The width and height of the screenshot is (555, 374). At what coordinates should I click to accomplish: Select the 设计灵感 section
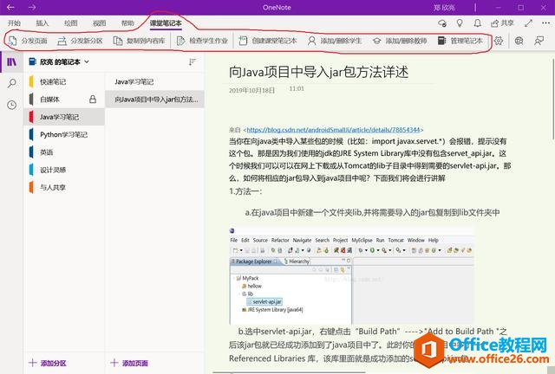[x=64, y=170]
